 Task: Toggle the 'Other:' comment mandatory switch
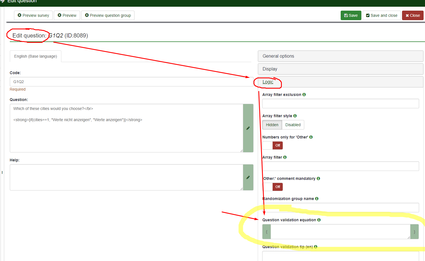coord(273,187)
